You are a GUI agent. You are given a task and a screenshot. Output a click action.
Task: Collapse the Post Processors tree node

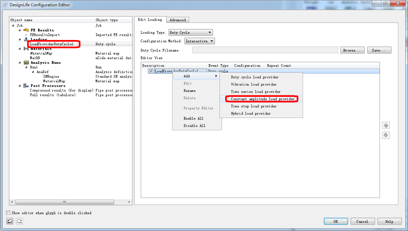click(20, 86)
